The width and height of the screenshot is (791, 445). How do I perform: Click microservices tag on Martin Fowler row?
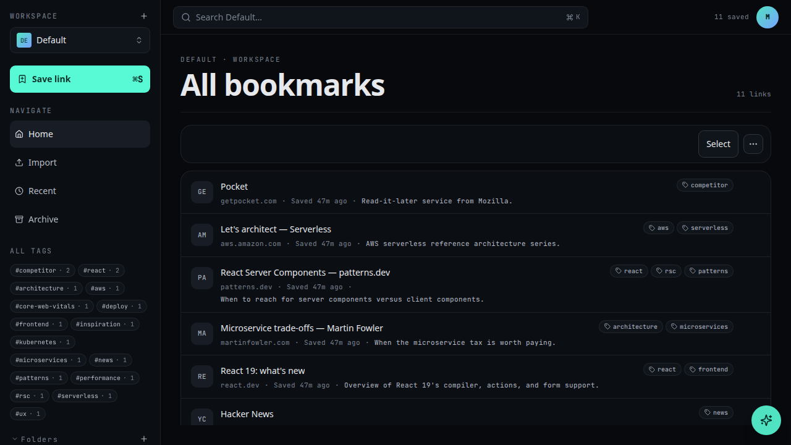click(x=700, y=327)
